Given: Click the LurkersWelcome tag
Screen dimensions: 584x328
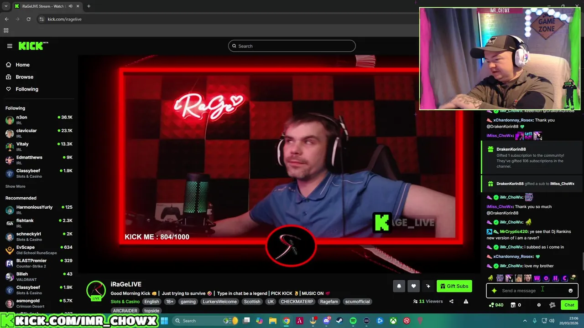Looking at the screenshot, I should click(x=219, y=302).
